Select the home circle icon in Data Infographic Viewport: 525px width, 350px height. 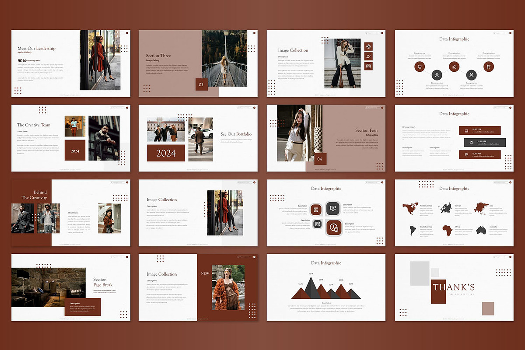coord(454,66)
